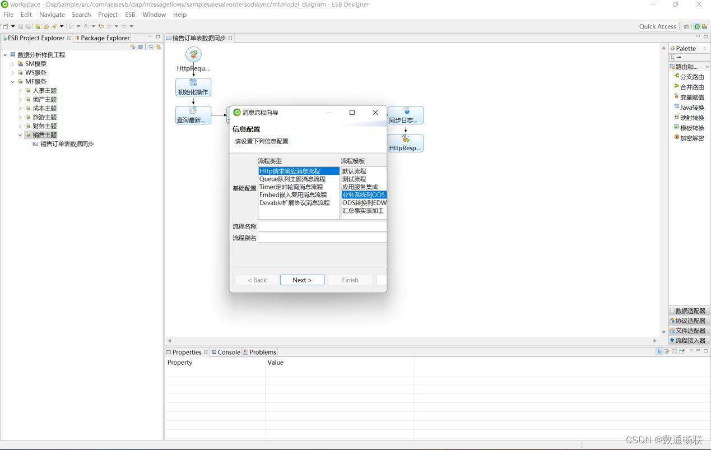
Task: Open the ESB menu
Action: point(130,15)
